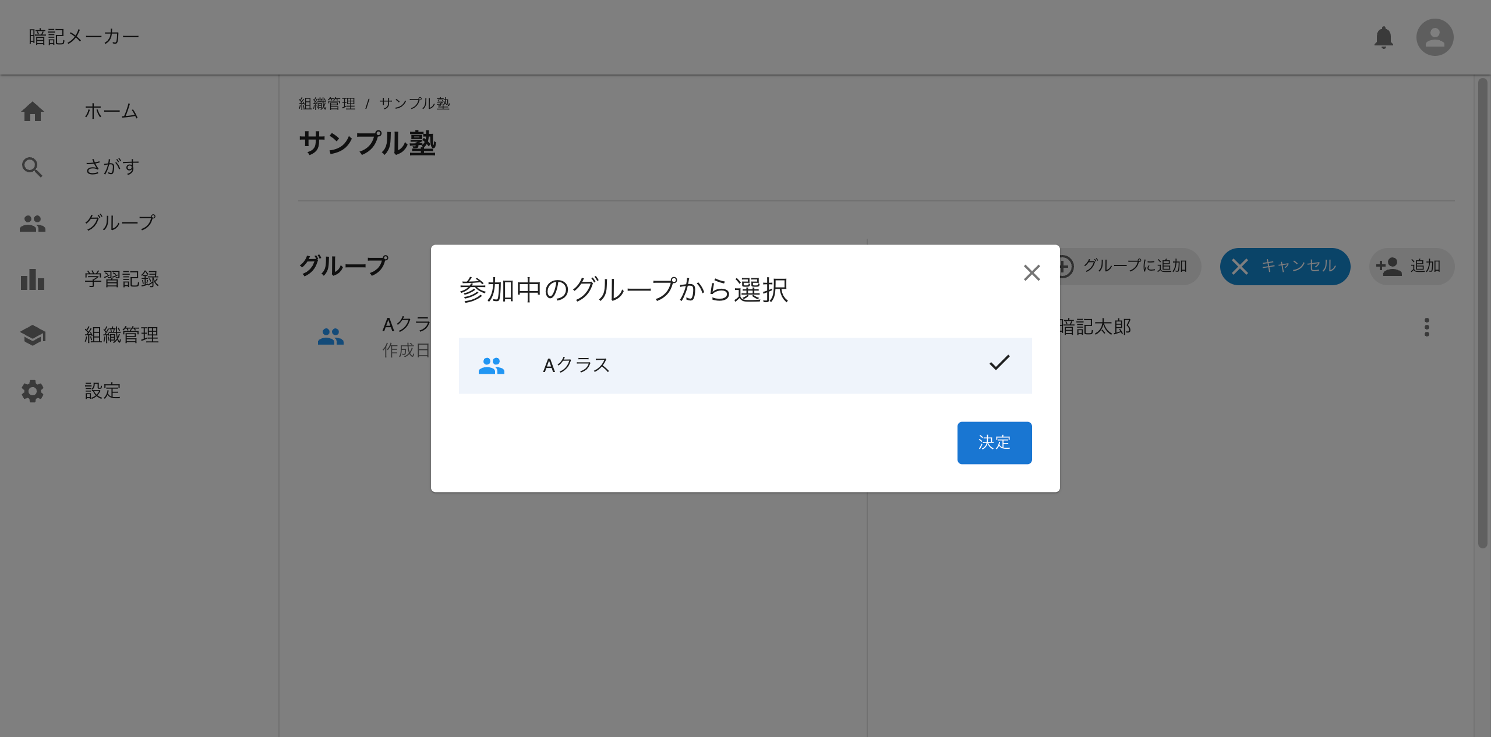Click dialog title 参加中のグループから選択
Viewport: 1491px width, 737px height.
624,290
